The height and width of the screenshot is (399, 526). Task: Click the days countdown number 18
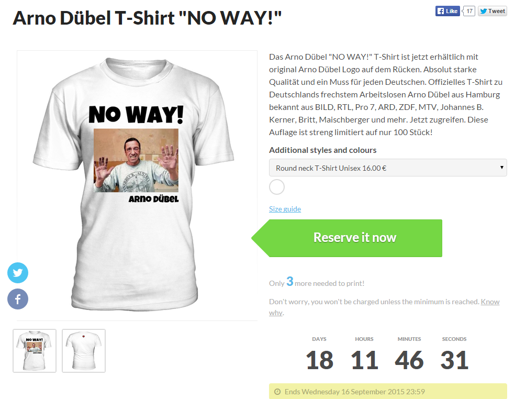319,360
